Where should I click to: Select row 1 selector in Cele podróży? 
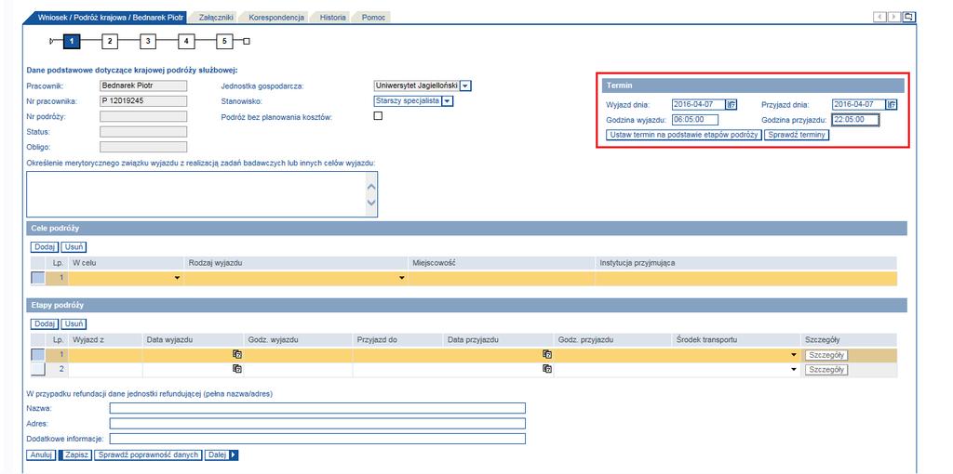click(x=37, y=277)
